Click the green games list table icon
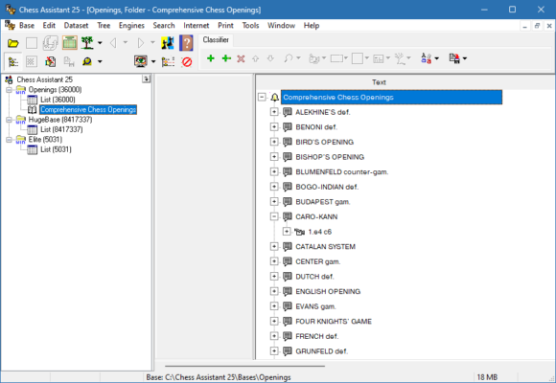The image size is (556, 383). click(x=69, y=43)
